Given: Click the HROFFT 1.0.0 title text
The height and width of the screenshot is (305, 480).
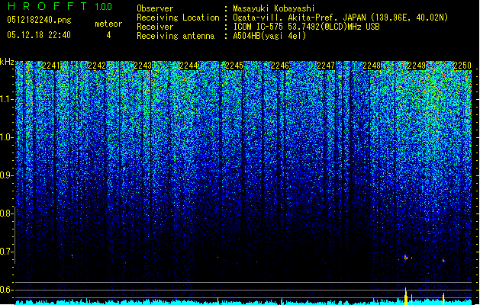Looking at the screenshot, I should 60,6.
